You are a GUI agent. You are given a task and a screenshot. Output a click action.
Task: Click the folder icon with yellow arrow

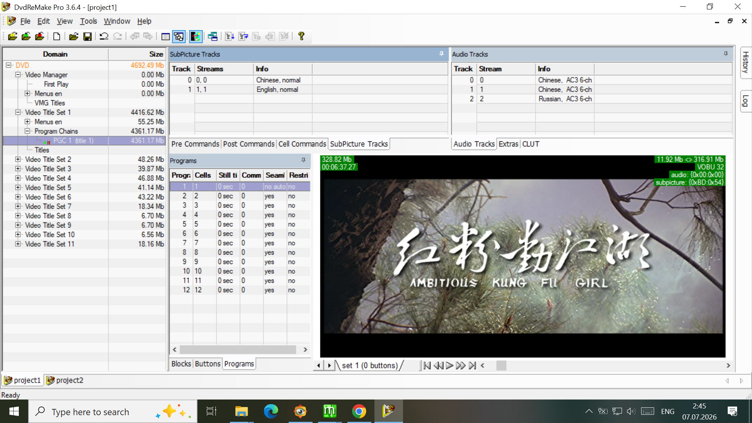(13, 36)
